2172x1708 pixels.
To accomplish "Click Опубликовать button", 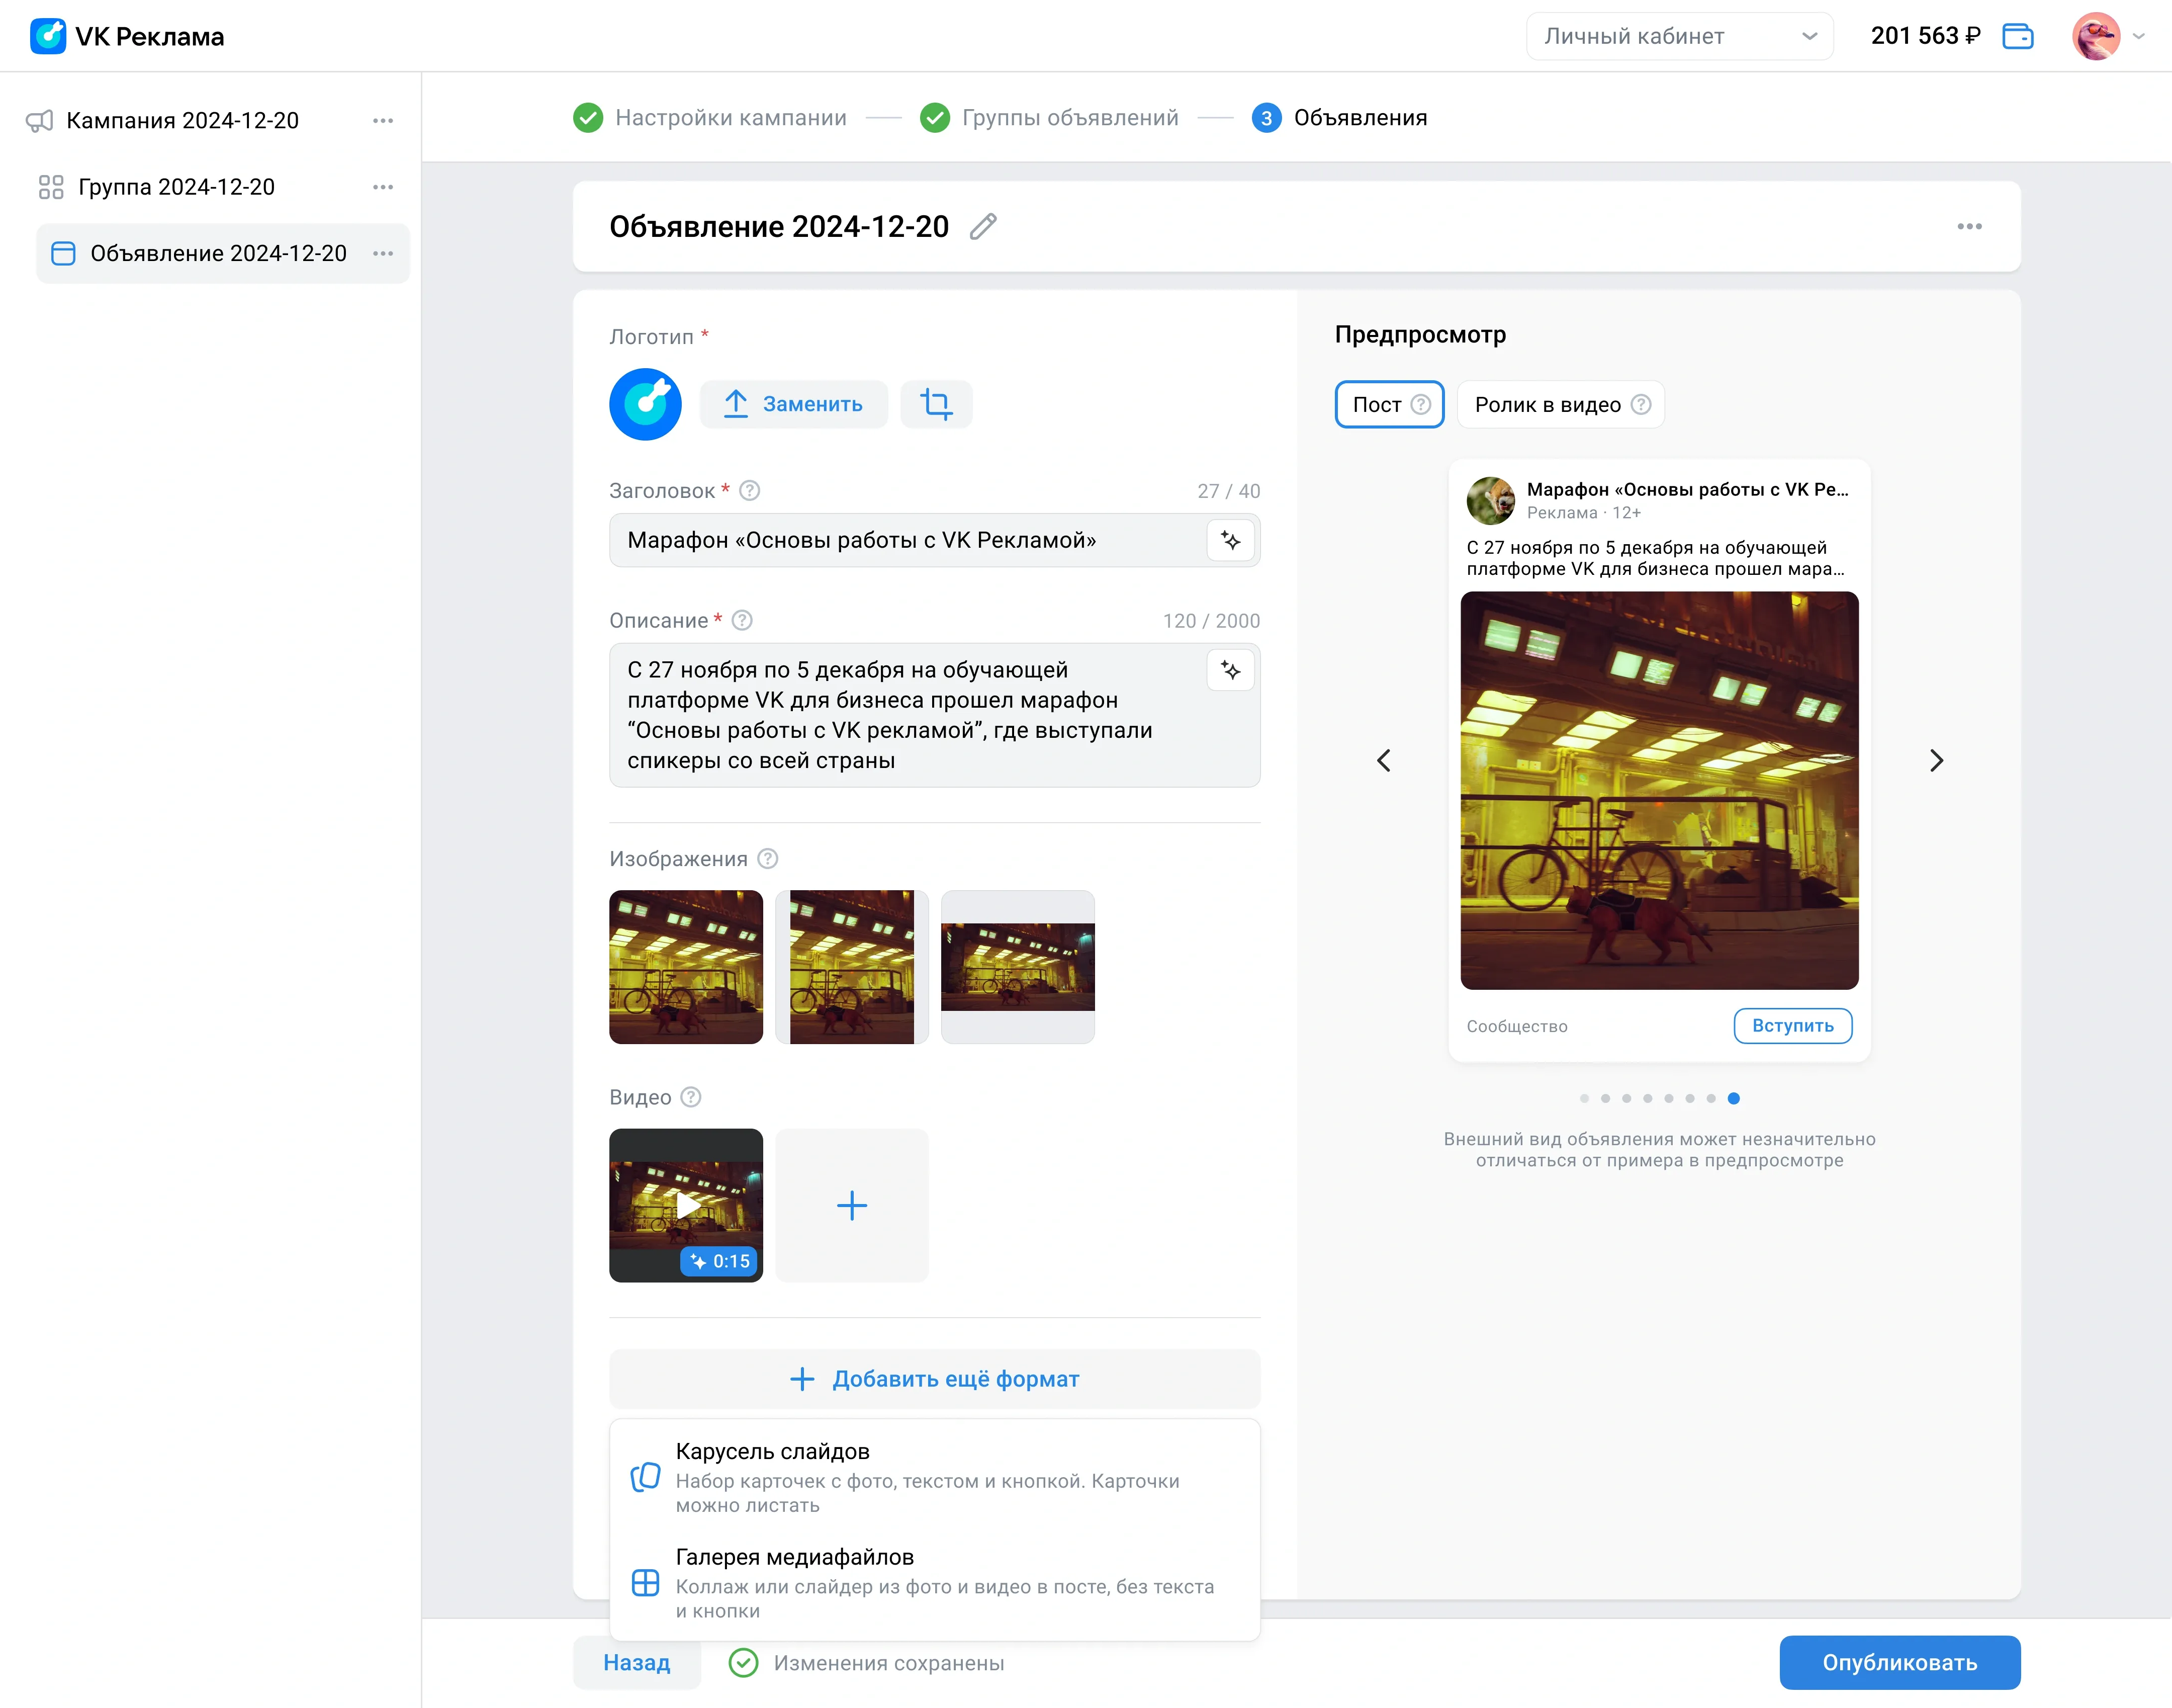I will tap(1899, 1662).
